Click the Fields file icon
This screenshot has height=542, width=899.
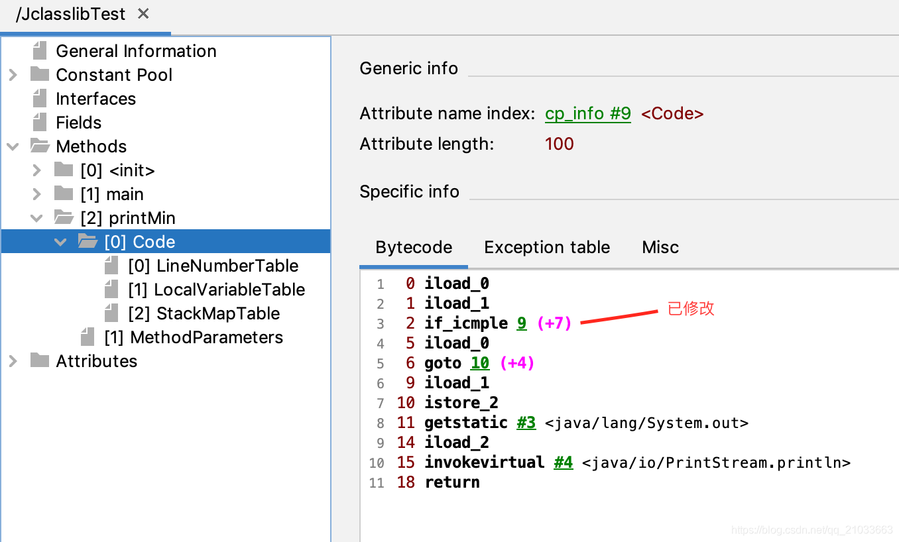click(40, 123)
